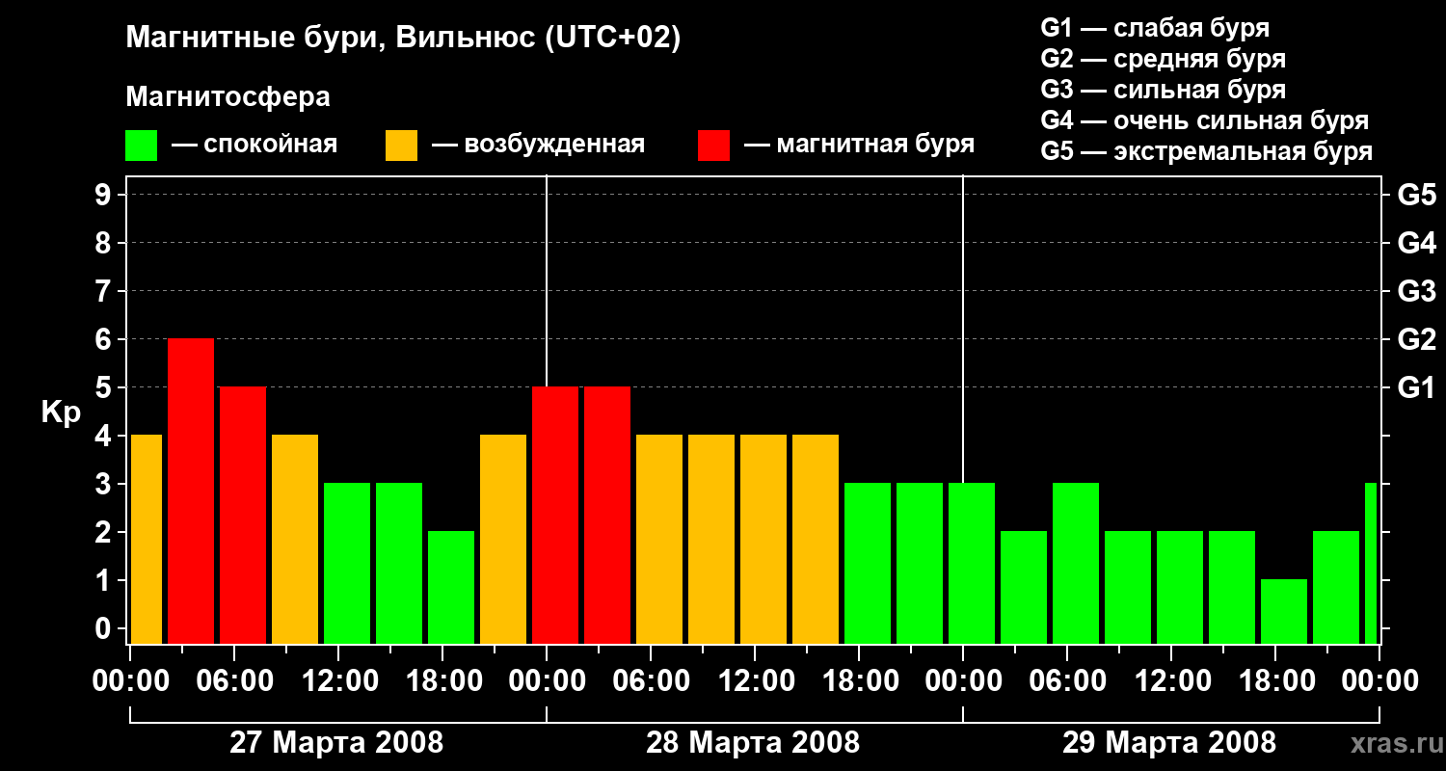Click the '28 Марта 2008' date label
The width and height of the screenshot is (1446, 771).
(x=753, y=743)
